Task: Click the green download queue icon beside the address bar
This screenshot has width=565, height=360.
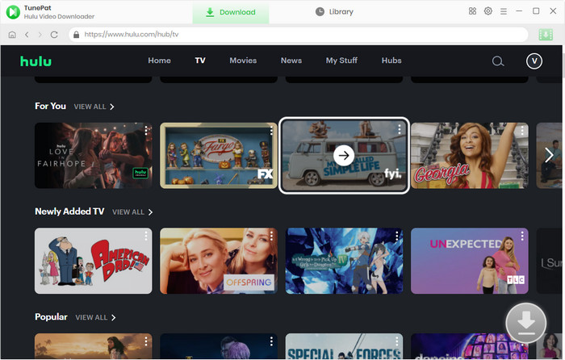Action: pyautogui.click(x=546, y=35)
